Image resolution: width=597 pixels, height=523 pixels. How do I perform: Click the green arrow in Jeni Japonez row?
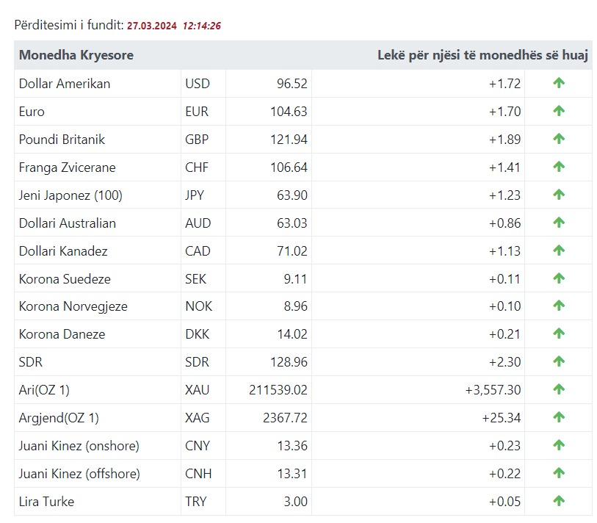558,195
